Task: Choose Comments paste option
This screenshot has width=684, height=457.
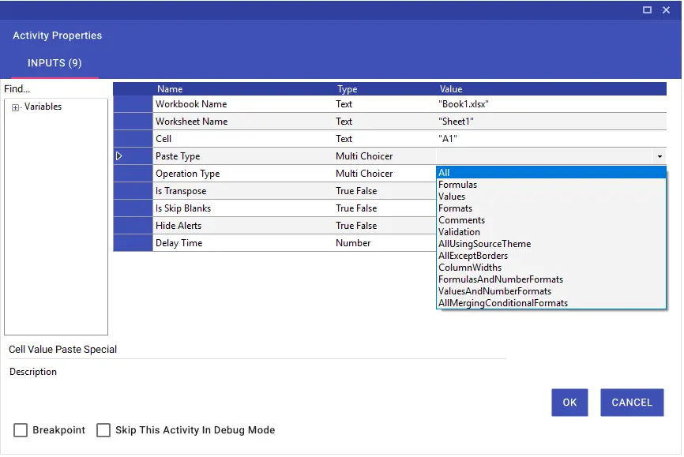Action: coord(551,220)
